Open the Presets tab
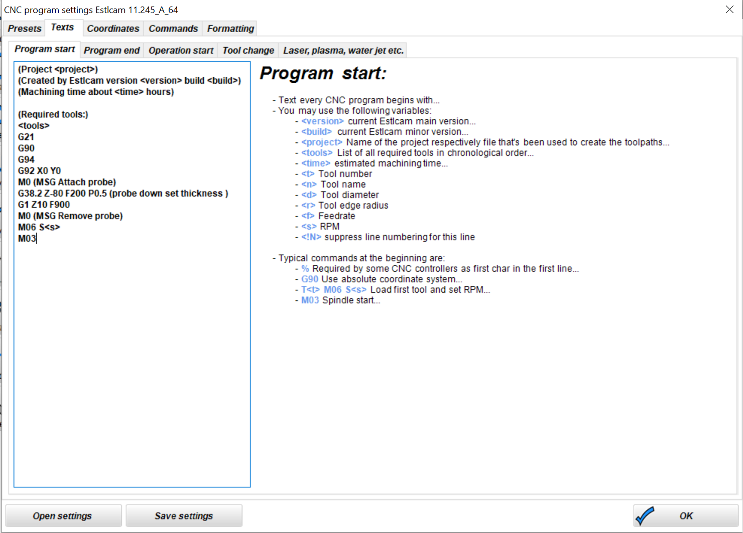This screenshot has width=743, height=533. pos(24,29)
